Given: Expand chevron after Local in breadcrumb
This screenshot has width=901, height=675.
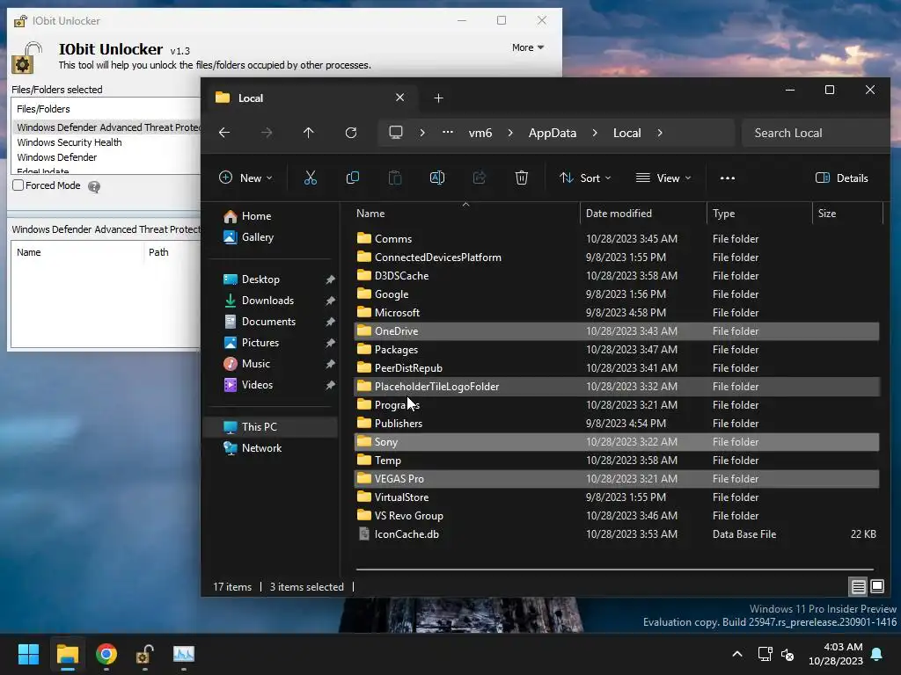Looking at the screenshot, I should 660,133.
